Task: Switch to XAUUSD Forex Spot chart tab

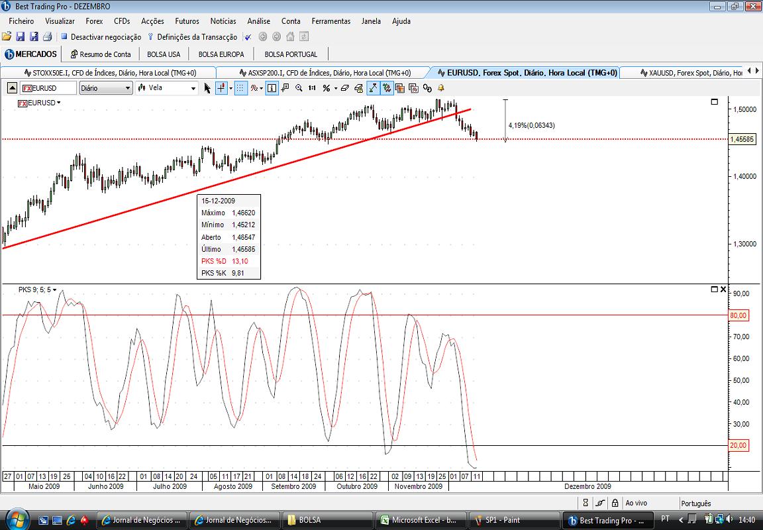Action: click(x=690, y=73)
